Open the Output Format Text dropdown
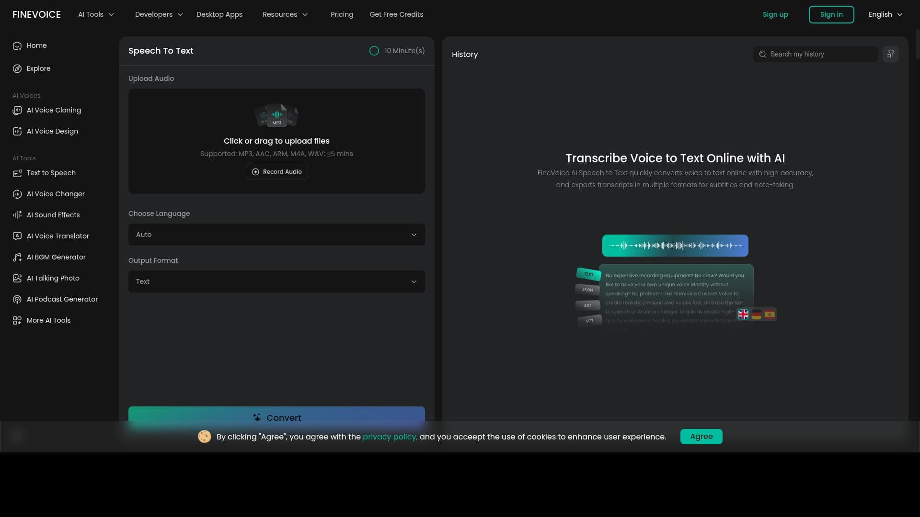 pyautogui.click(x=276, y=281)
